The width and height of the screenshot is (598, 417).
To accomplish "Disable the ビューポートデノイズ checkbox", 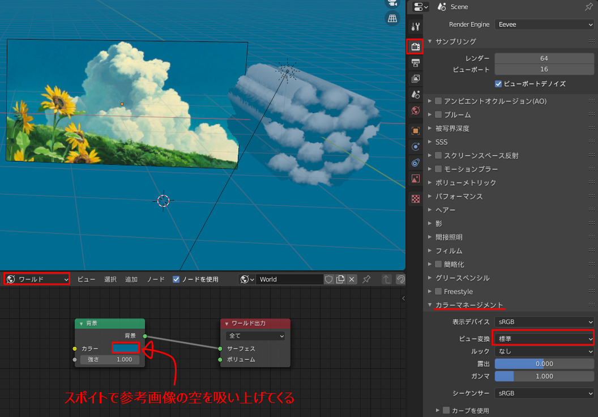I will click(x=498, y=84).
